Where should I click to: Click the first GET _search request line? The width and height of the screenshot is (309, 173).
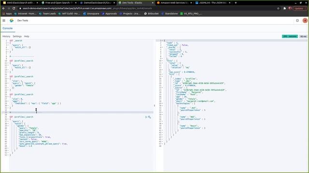(x=16, y=40)
